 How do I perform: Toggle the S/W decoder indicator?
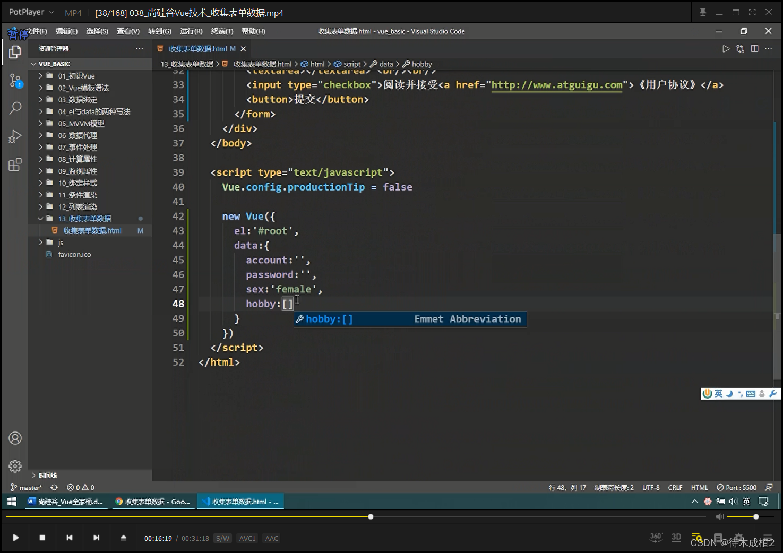(223, 538)
